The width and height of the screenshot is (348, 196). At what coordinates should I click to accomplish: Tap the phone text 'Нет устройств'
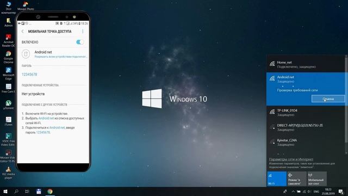[x=33, y=94]
